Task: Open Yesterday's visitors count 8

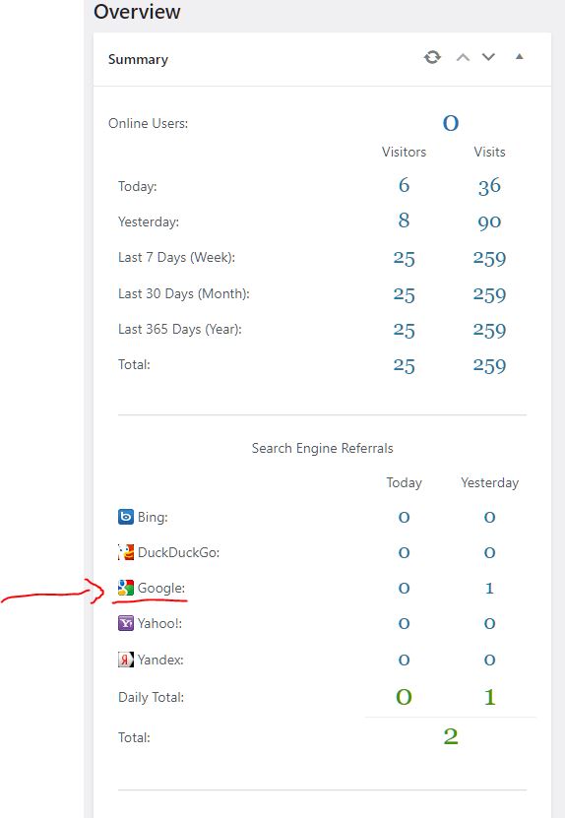Action: point(404,220)
